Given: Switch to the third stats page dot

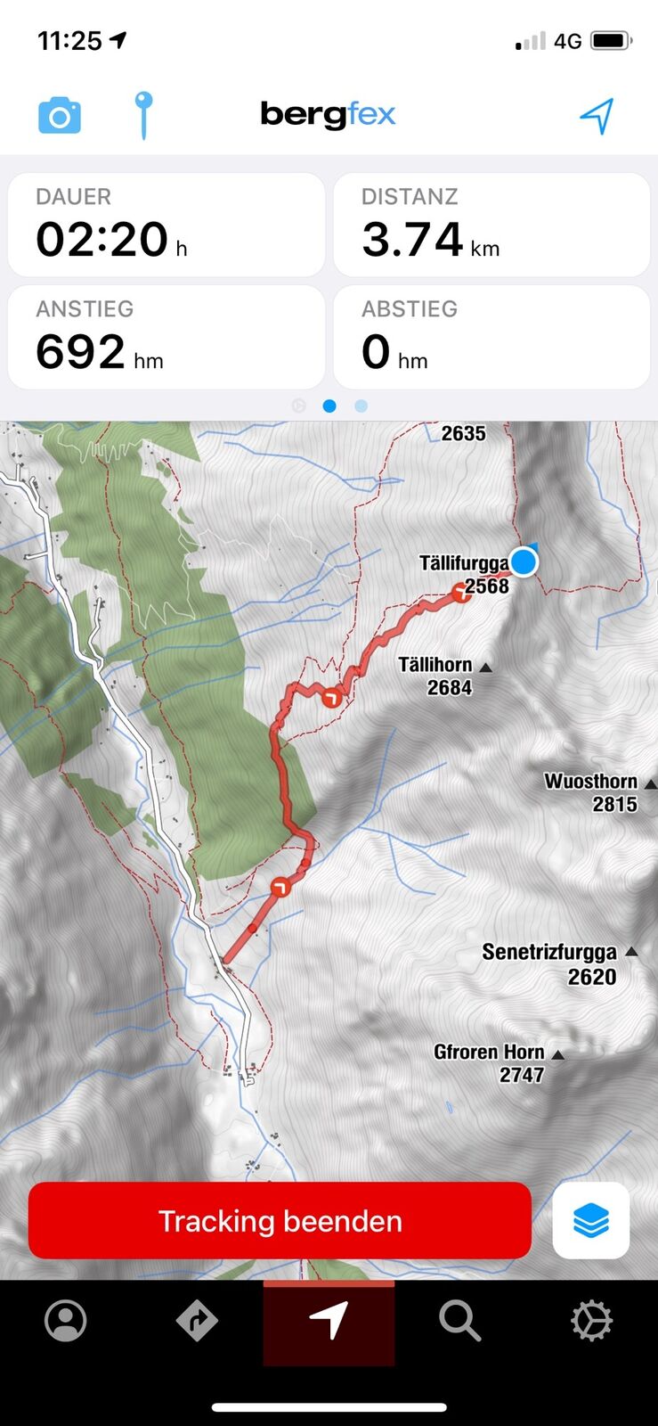Looking at the screenshot, I should pyautogui.click(x=361, y=406).
